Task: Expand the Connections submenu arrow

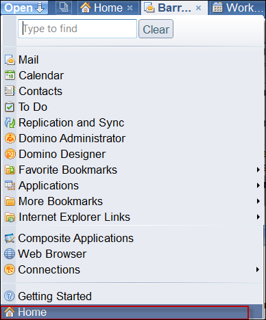Action: 258,269
